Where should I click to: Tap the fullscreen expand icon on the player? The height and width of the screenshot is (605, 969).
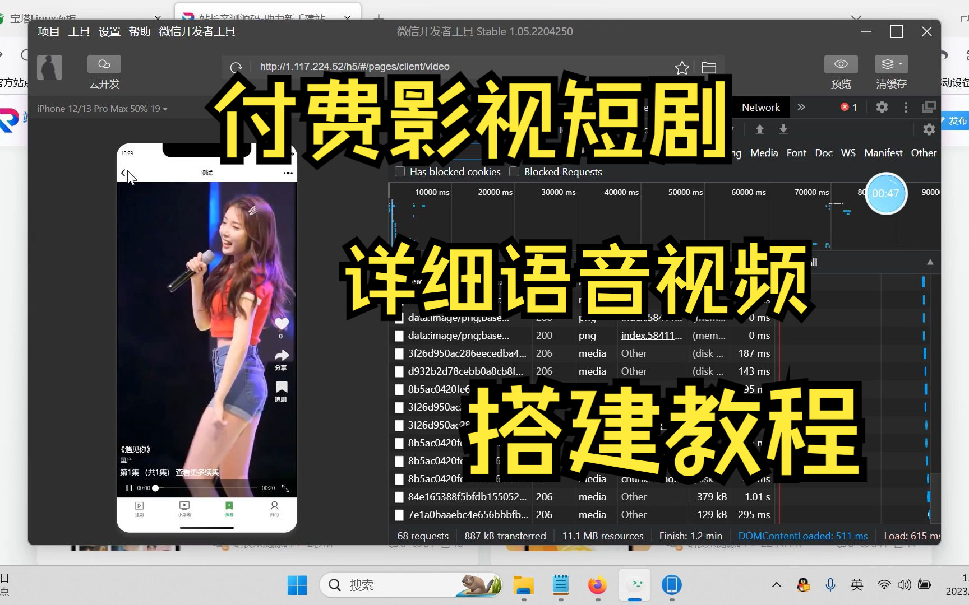click(x=285, y=488)
